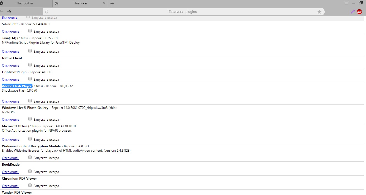Select the 'Java(TM)' plugin title
The image size is (366, 195).
tap(9, 38)
